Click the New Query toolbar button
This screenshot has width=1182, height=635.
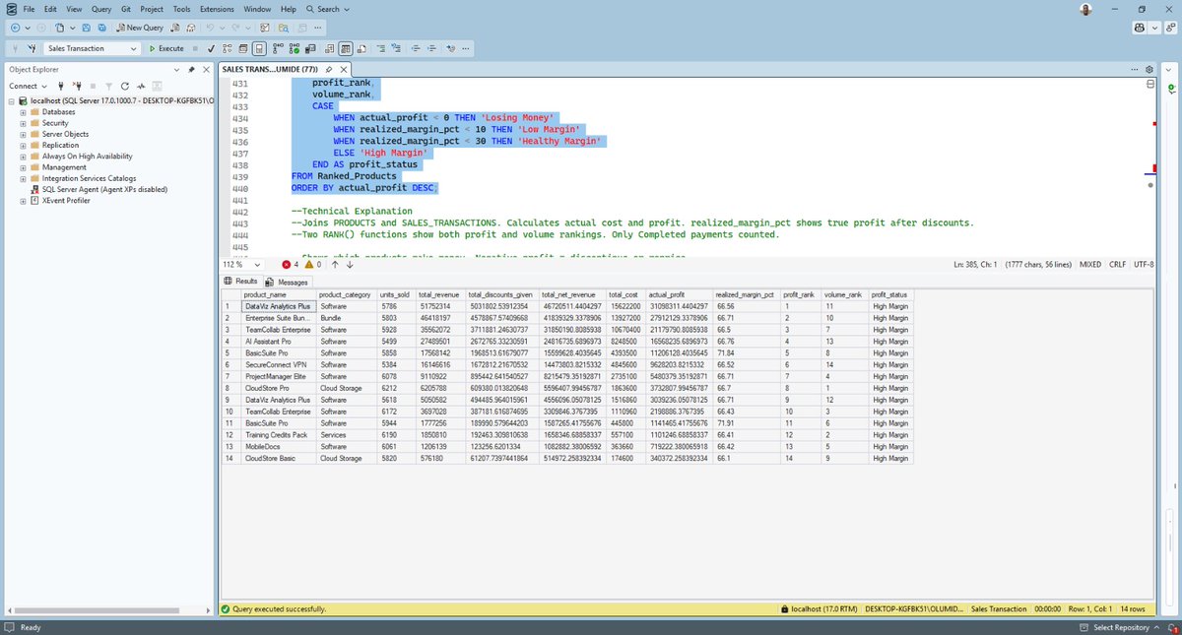point(140,28)
